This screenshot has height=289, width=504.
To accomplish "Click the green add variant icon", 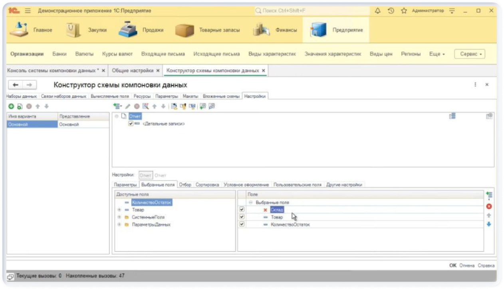I will tap(11, 106).
